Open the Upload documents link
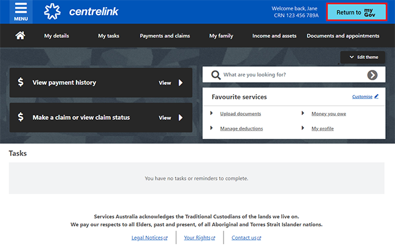The width and height of the screenshot is (395, 248). click(x=240, y=114)
